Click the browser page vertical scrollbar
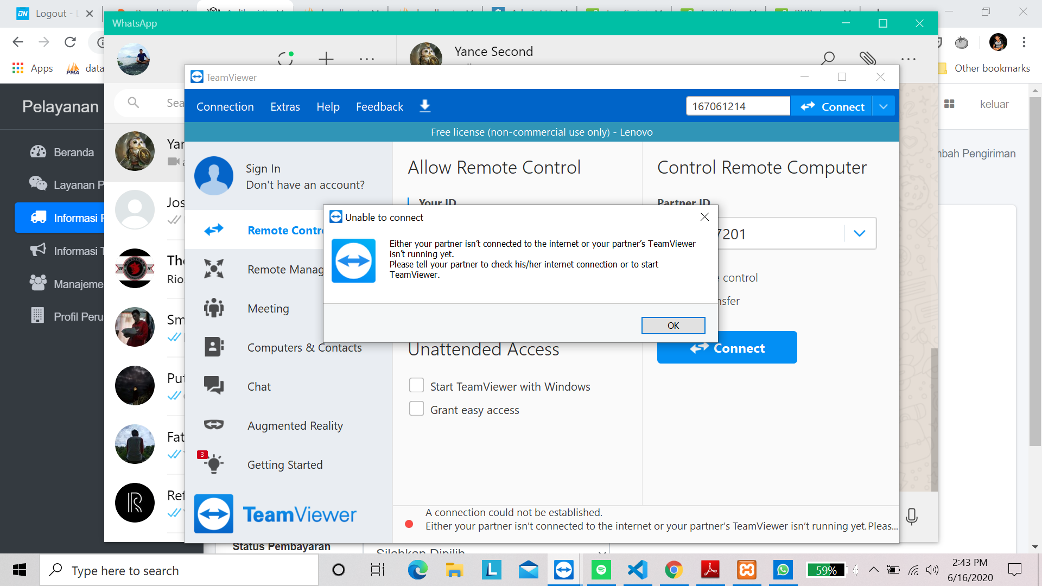Image resolution: width=1042 pixels, height=586 pixels. coord(1035,271)
